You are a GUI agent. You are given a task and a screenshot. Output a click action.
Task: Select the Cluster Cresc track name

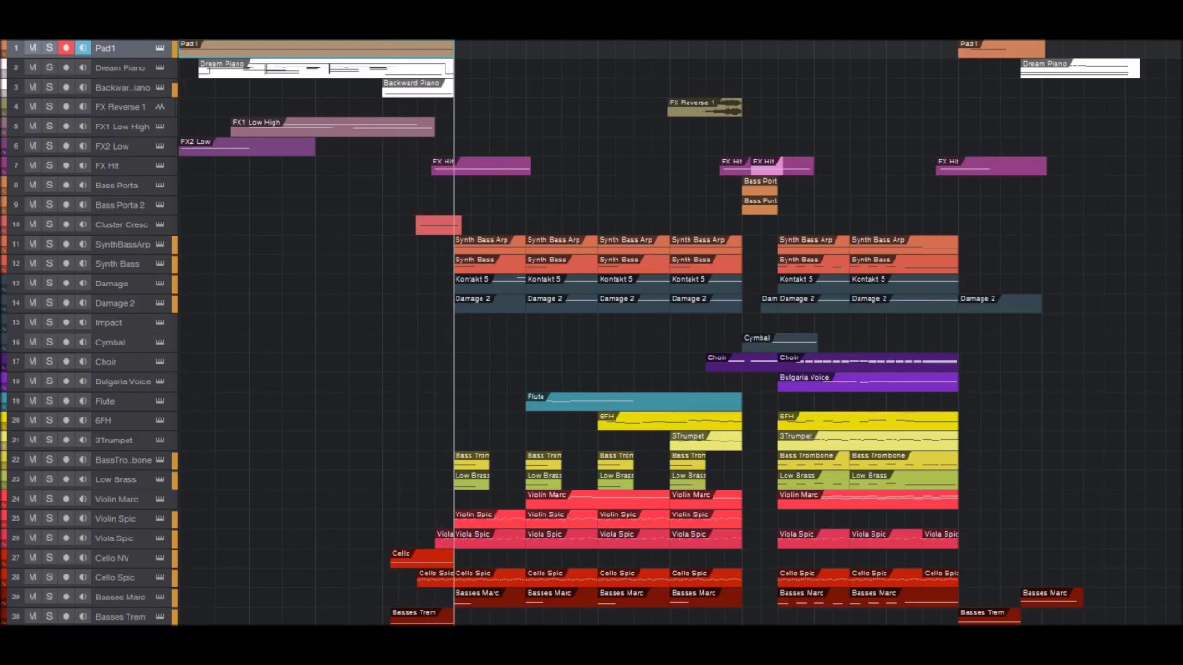(x=121, y=224)
